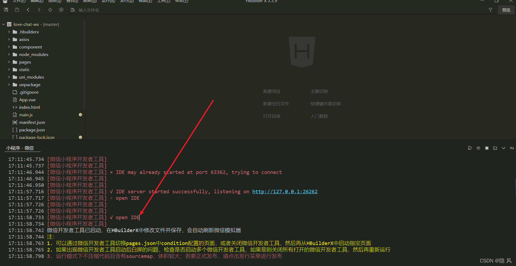Expand the static folder
Screen dimensions: 516x266
coord(9,69)
